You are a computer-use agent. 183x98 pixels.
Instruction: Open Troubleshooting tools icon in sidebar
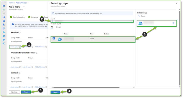click(x=4, y=43)
